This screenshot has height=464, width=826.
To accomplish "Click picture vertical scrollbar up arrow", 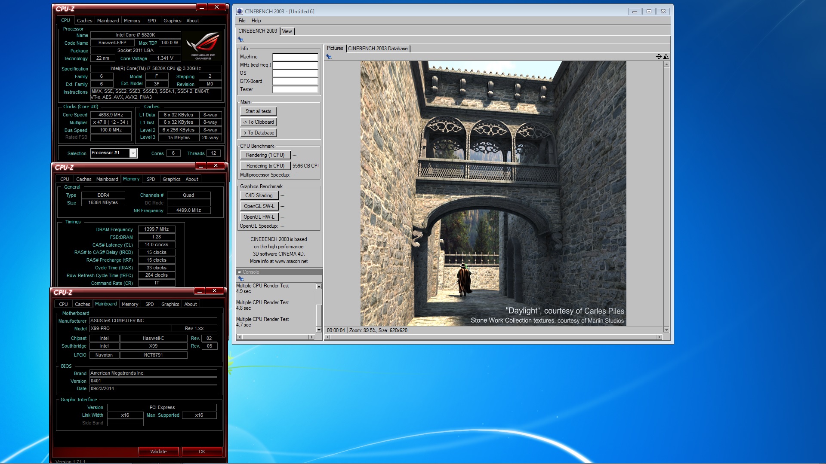I will click(666, 64).
